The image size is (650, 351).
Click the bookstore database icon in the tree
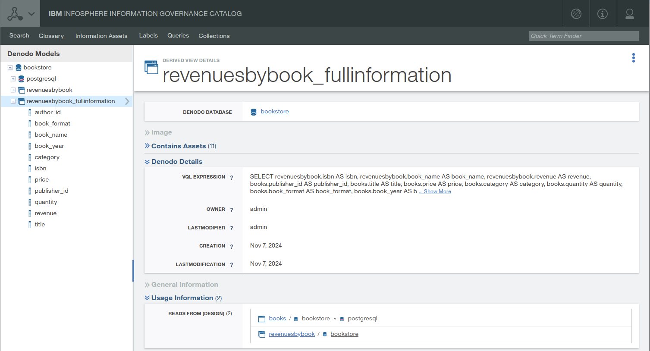point(19,68)
